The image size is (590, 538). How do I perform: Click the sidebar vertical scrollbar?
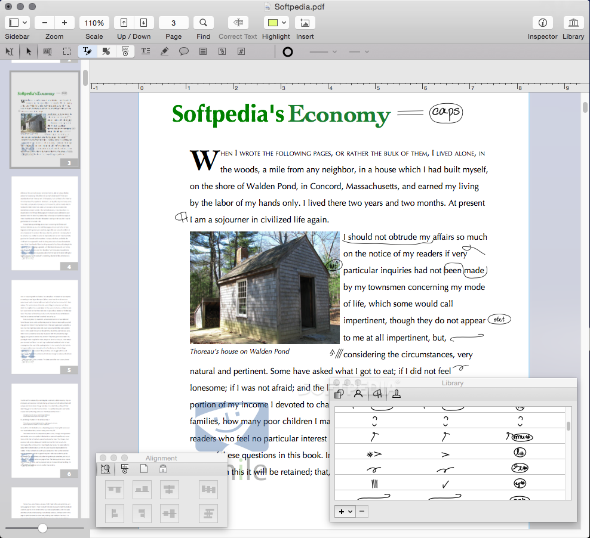pyautogui.click(x=85, y=78)
